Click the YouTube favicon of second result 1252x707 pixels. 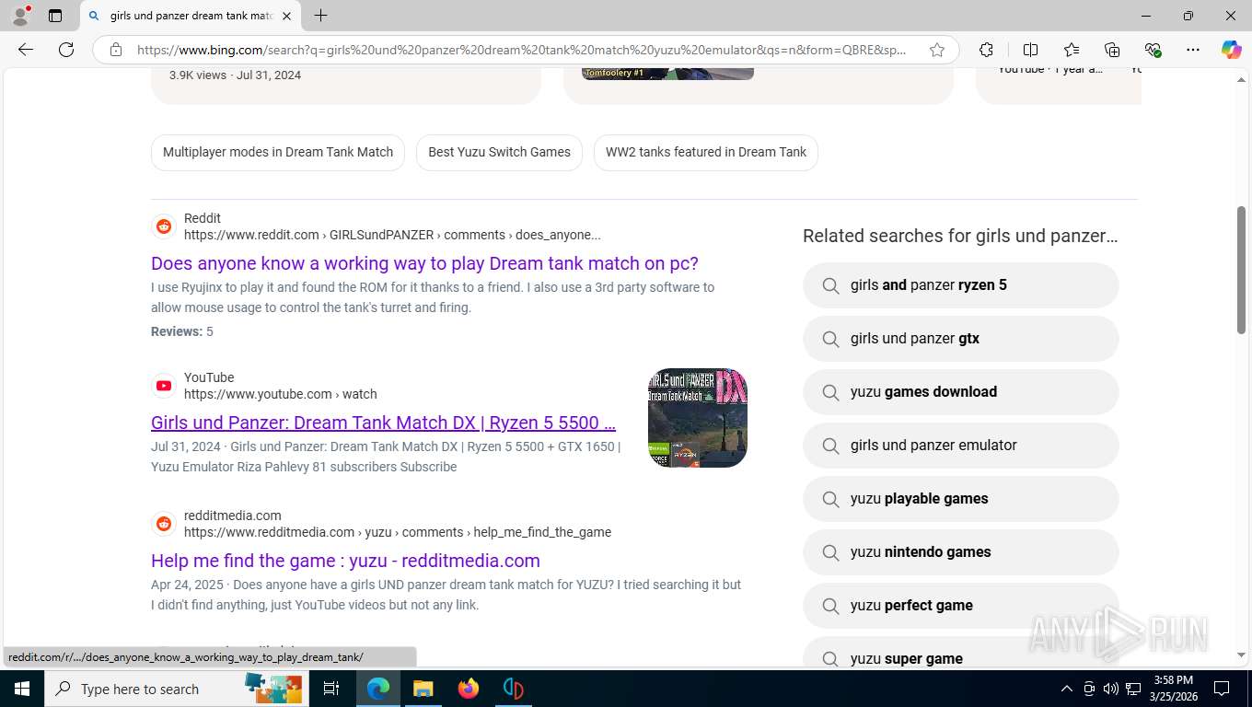(x=164, y=386)
